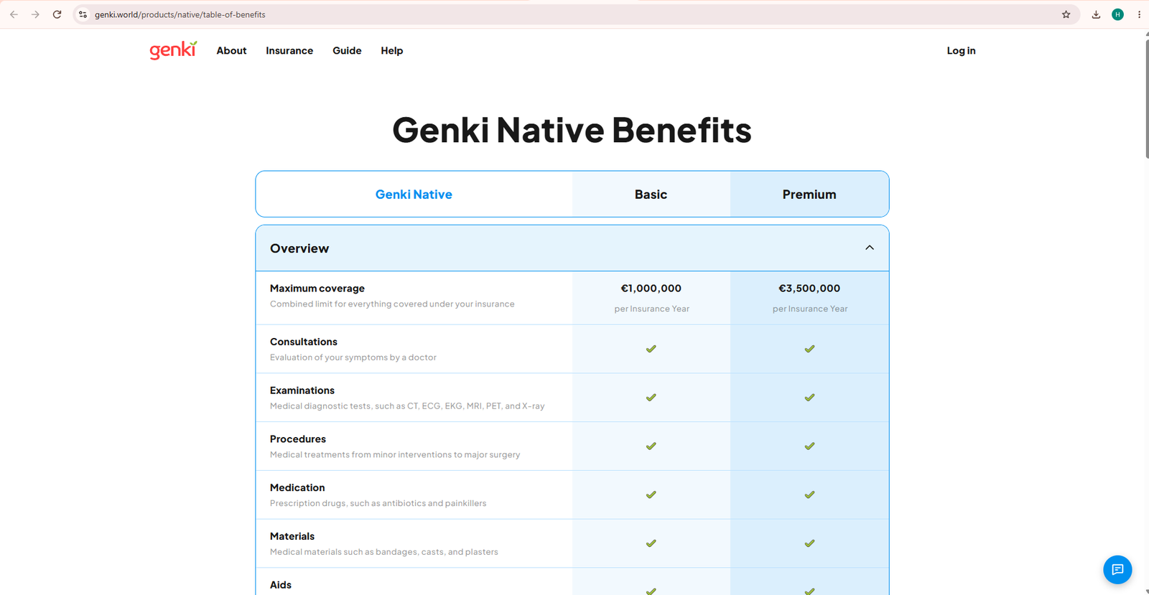Click Premium checkmark in Procedures row
Screen dimensions: 1149x595
pos(809,446)
